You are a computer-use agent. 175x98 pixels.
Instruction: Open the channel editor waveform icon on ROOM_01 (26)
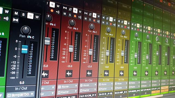(x=69, y=73)
